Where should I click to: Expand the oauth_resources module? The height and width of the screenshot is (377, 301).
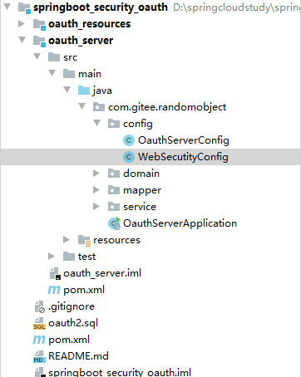click(22, 24)
